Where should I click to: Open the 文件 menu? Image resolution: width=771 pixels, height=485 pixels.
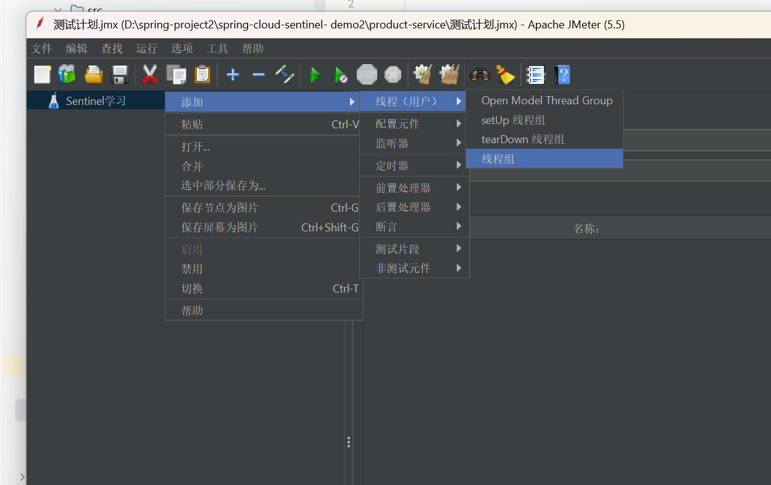[x=42, y=48]
